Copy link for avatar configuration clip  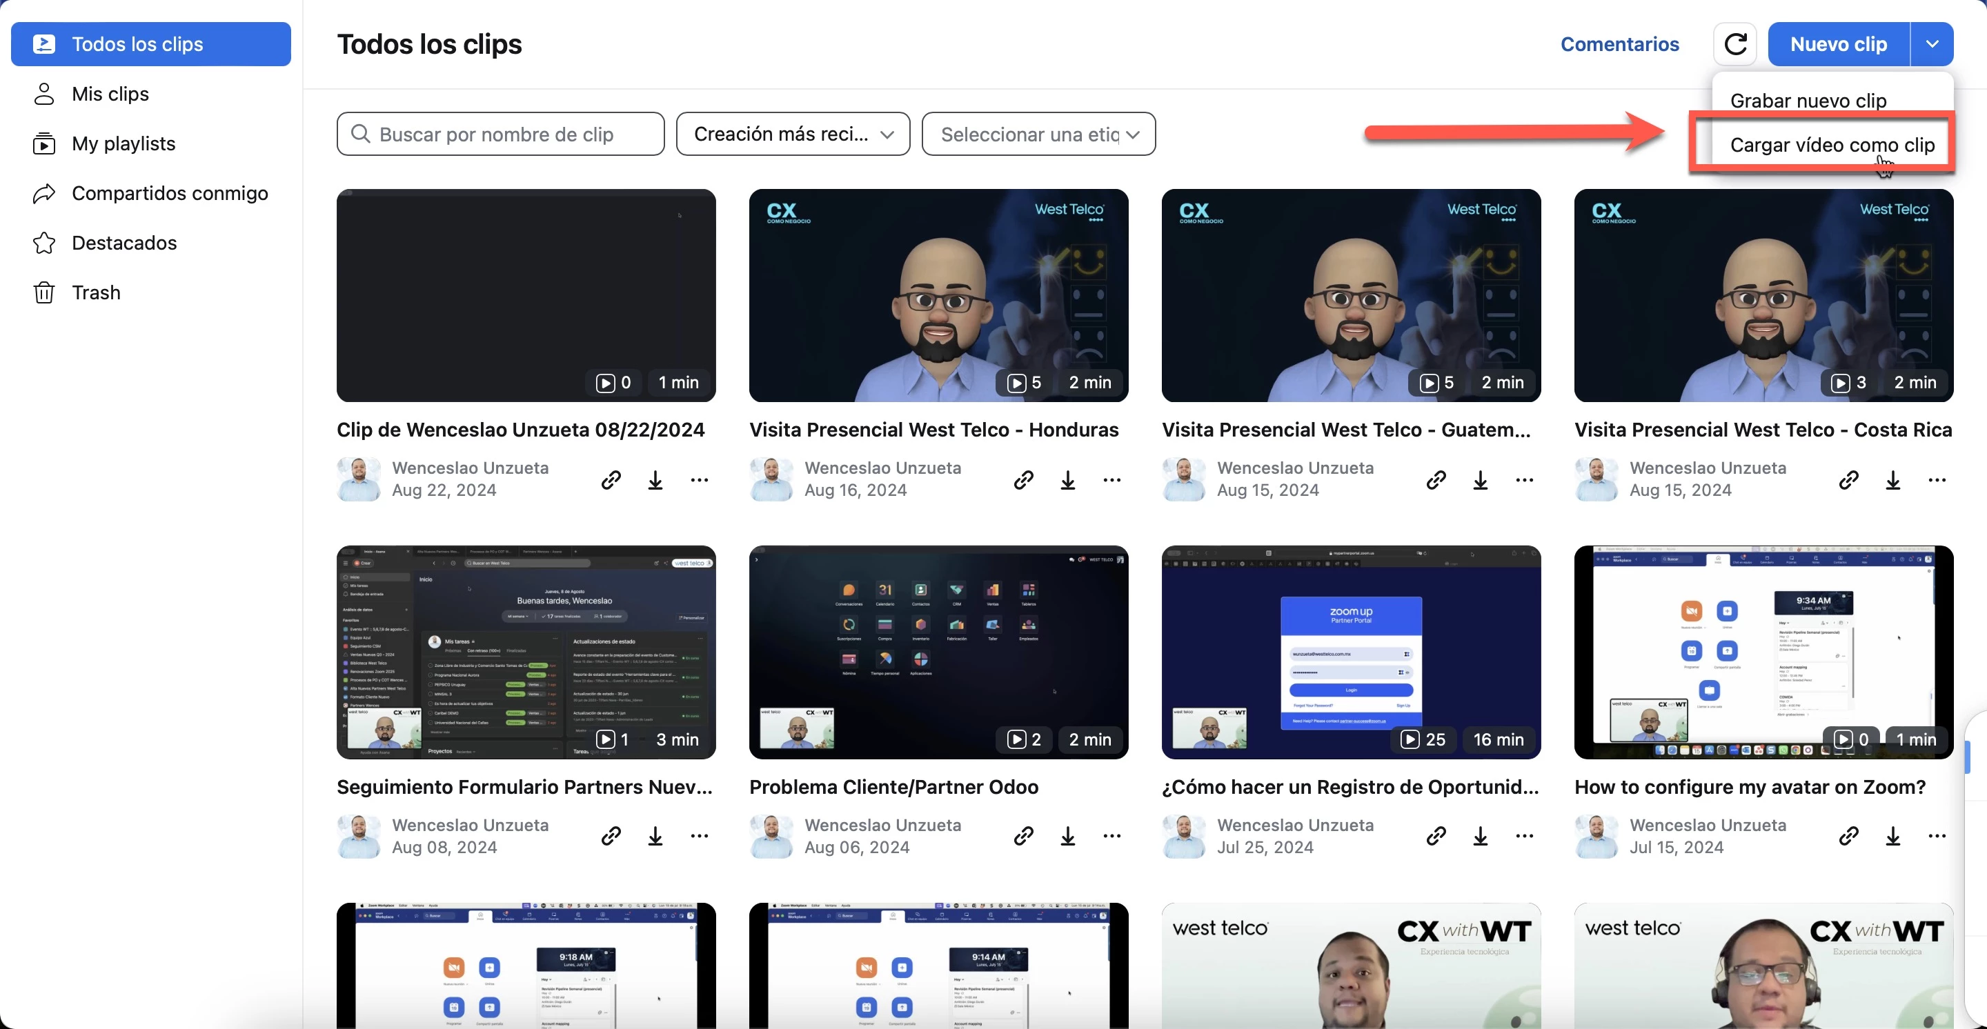(1849, 837)
